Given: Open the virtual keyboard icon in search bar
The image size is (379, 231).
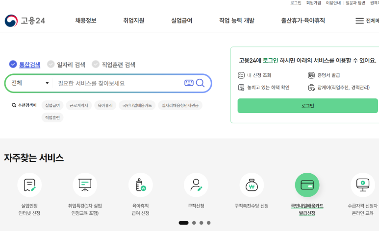Looking at the screenshot, I should 189,83.
